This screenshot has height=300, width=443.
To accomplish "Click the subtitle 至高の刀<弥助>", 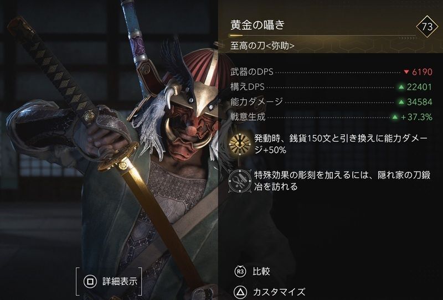I will [x=262, y=46].
